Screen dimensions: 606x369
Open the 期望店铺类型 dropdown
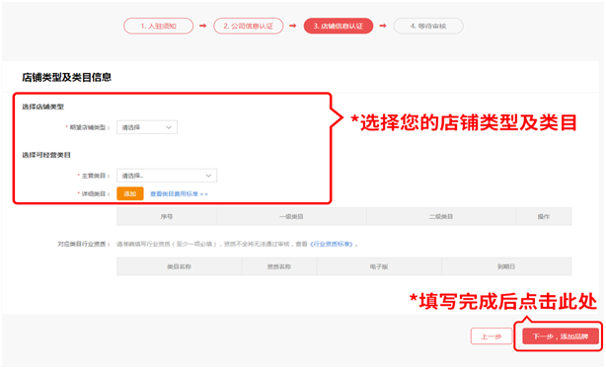tap(147, 127)
